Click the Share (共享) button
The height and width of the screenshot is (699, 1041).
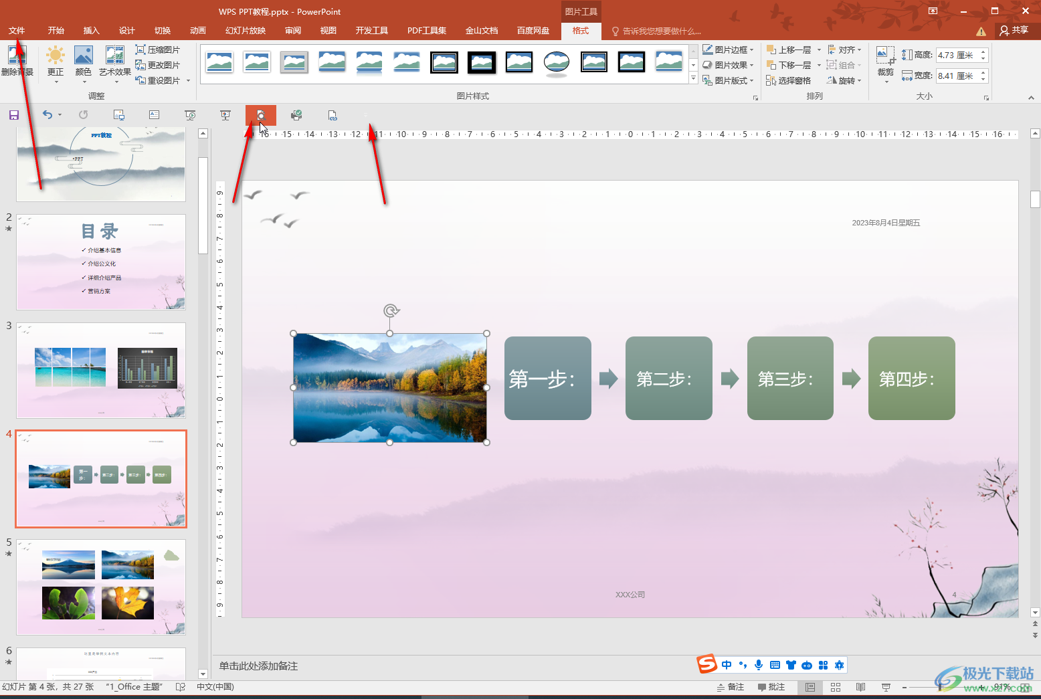coord(1014,30)
